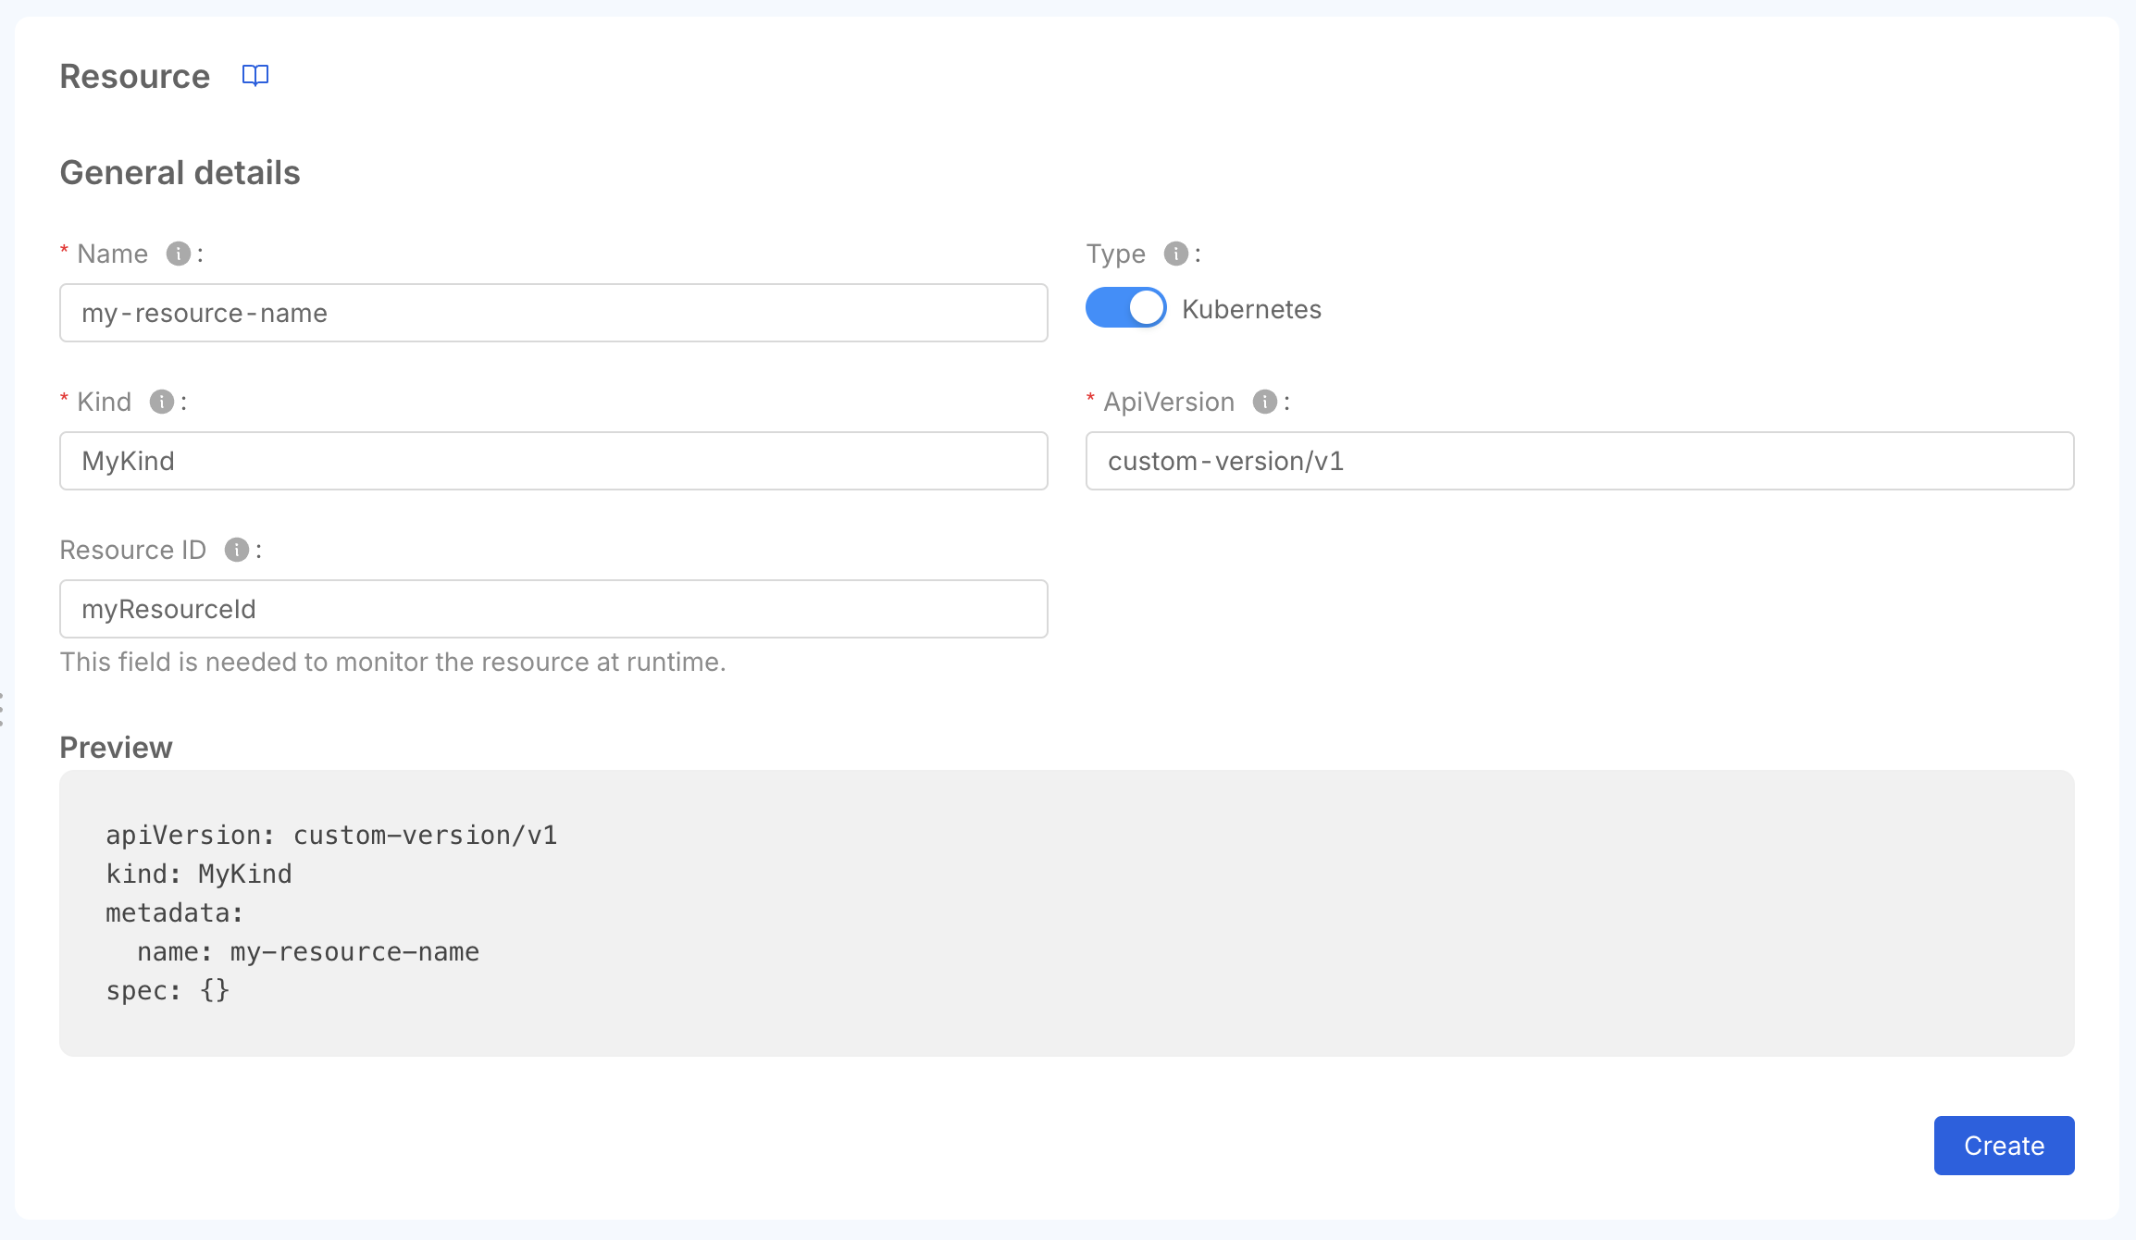Screen dimensions: 2136x1240
Task: Open the documentation book icon beside Resource
Action: point(255,75)
